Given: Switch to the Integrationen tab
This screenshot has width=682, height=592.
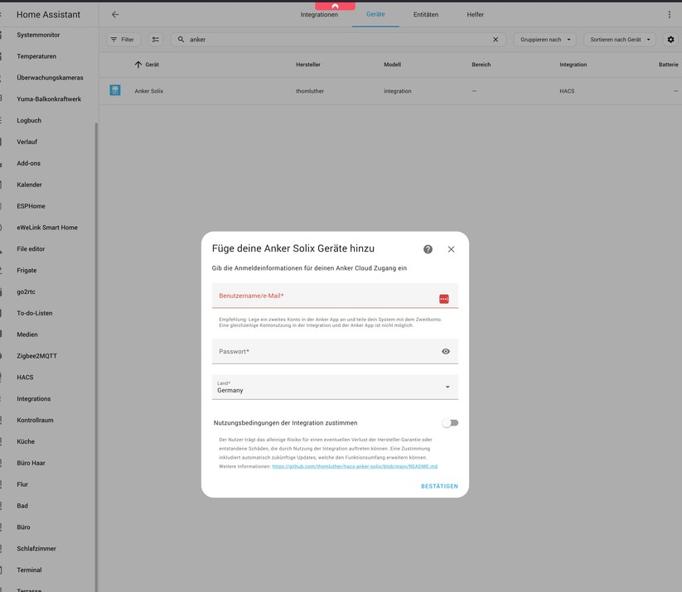Looking at the screenshot, I should pyautogui.click(x=319, y=14).
